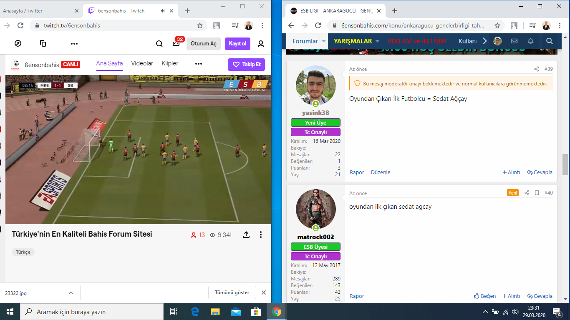Viewport: 570px width, 320px height.
Task: Toggle bookmark on post #40
Action: 537,193
